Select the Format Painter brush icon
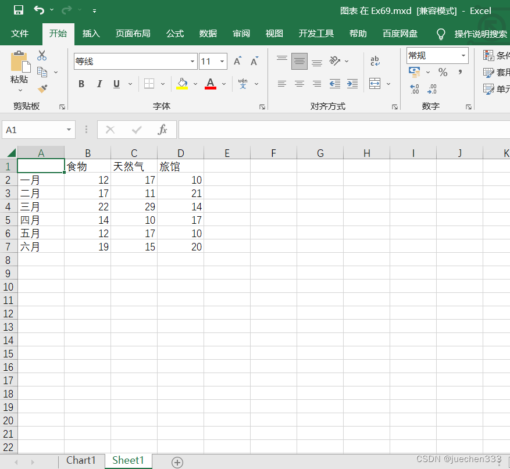The image size is (510, 469). [x=42, y=88]
